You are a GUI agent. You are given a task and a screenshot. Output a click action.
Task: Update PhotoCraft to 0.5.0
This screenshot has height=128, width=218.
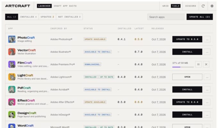(x=187, y=39)
